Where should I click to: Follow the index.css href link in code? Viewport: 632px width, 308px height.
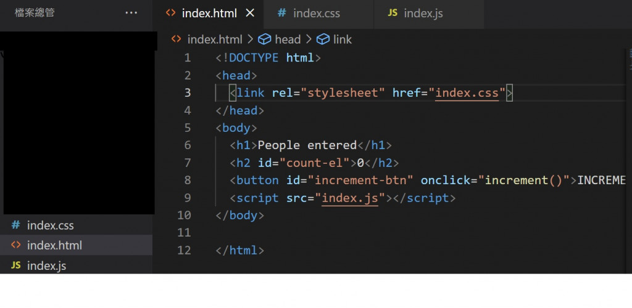point(467,93)
